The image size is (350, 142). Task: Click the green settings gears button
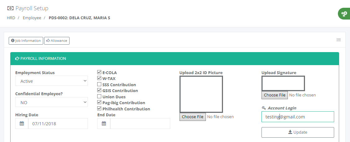pos(344,14)
